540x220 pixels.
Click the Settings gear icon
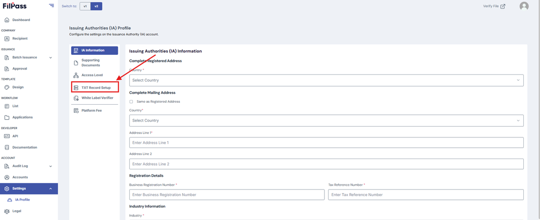pyautogui.click(x=7, y=189)
